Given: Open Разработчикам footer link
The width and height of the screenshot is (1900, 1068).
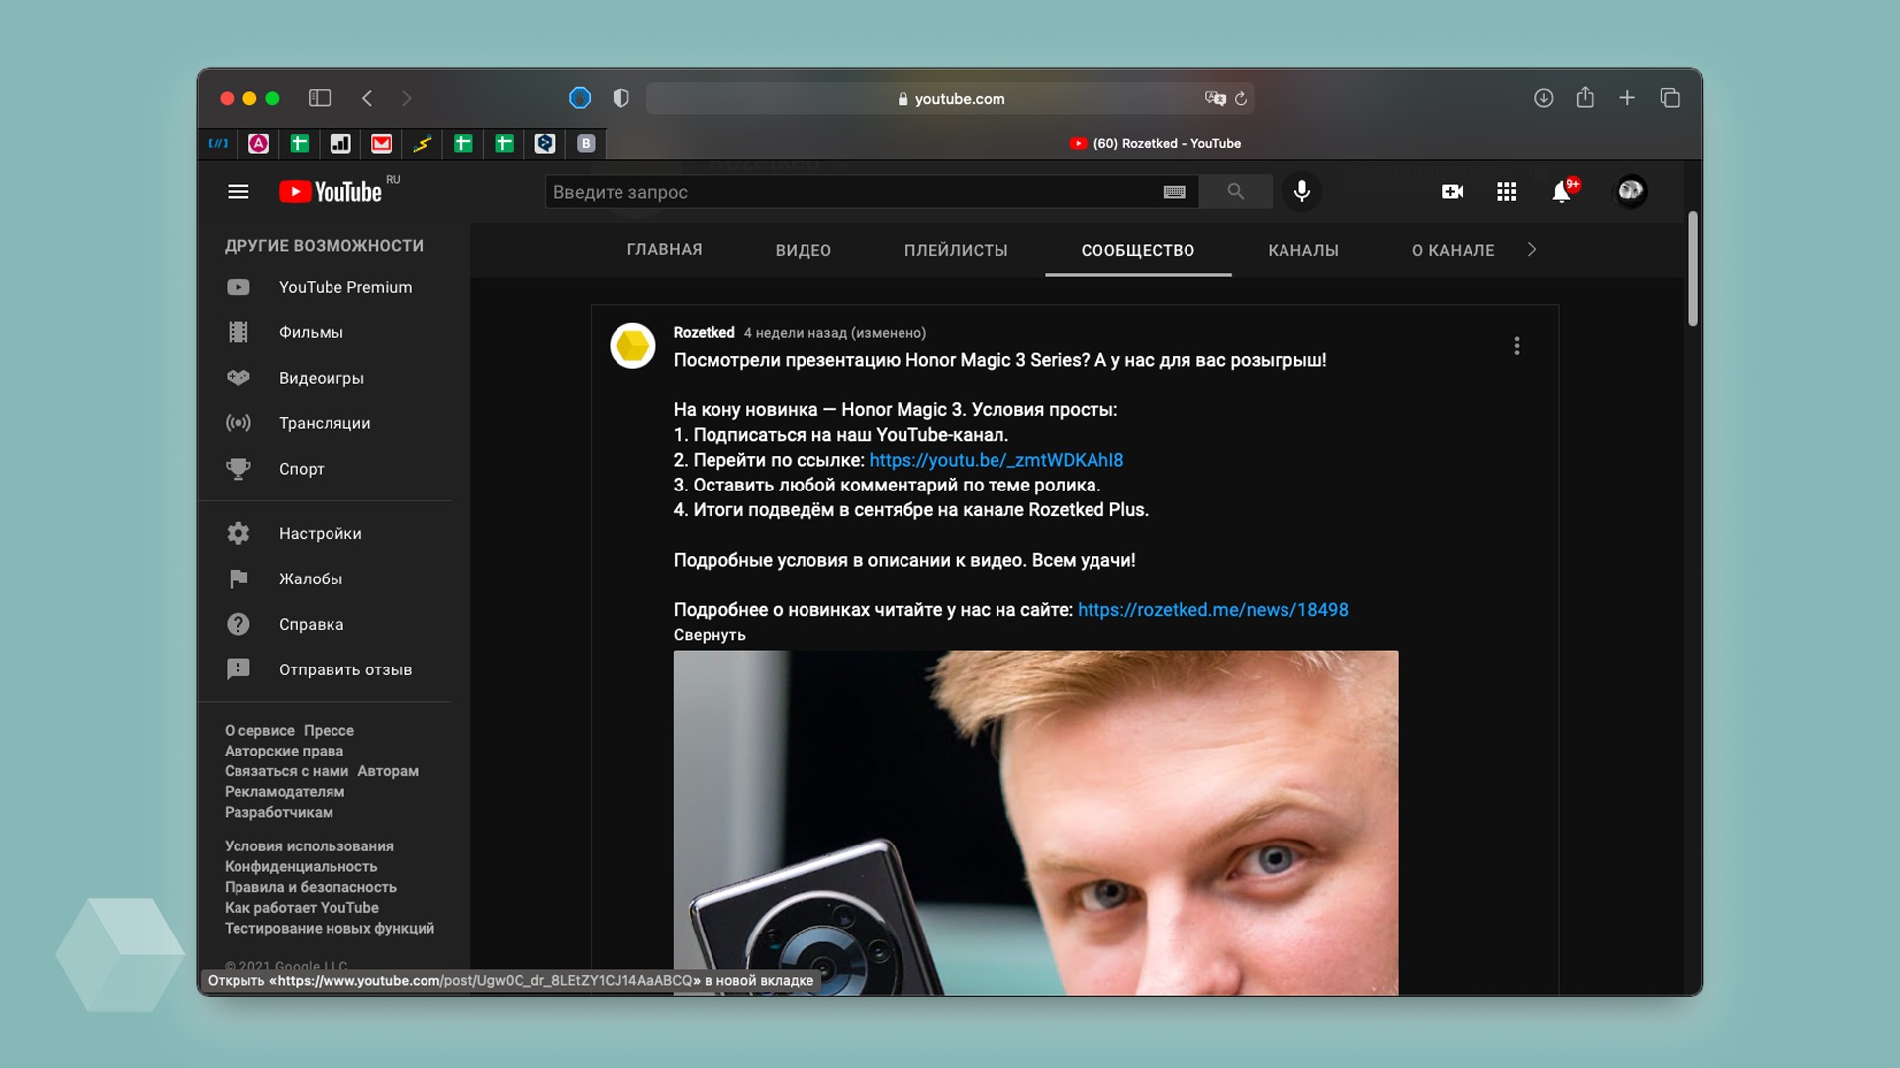Looking at the screenshot, I should 278,812.
